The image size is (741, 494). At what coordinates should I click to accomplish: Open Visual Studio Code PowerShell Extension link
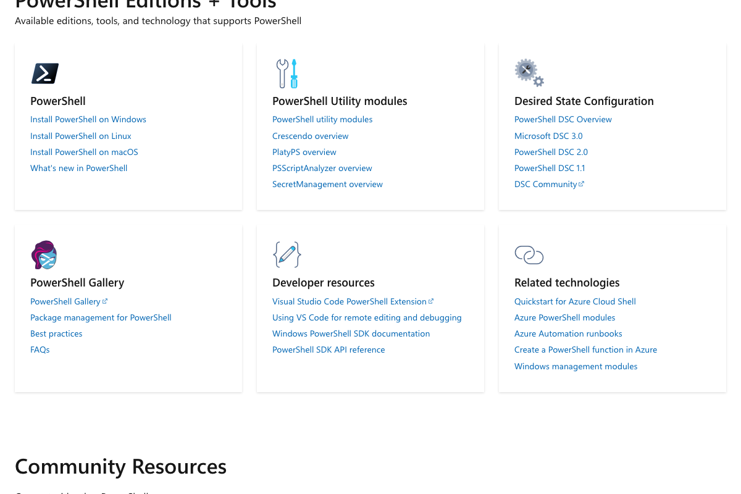pos(353,301)
